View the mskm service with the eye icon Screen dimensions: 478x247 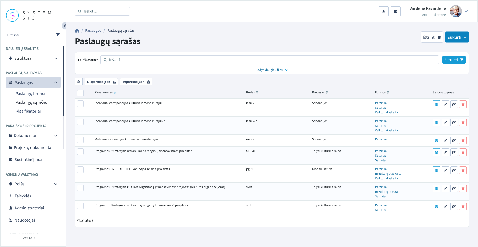pos(436,140)
